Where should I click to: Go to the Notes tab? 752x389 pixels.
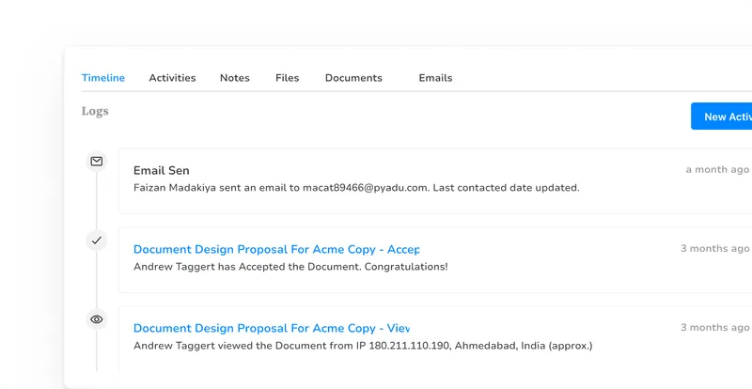click(x=234, y=78)
